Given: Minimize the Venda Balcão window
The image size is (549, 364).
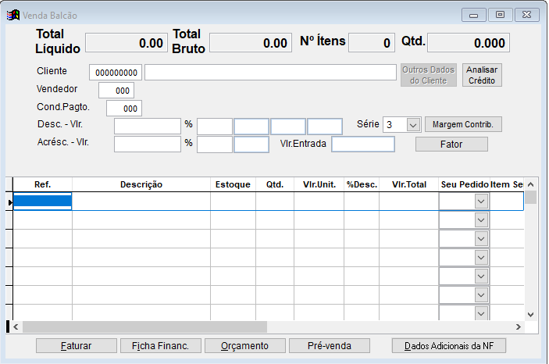Looking at the screenshot, I should 473,15.
